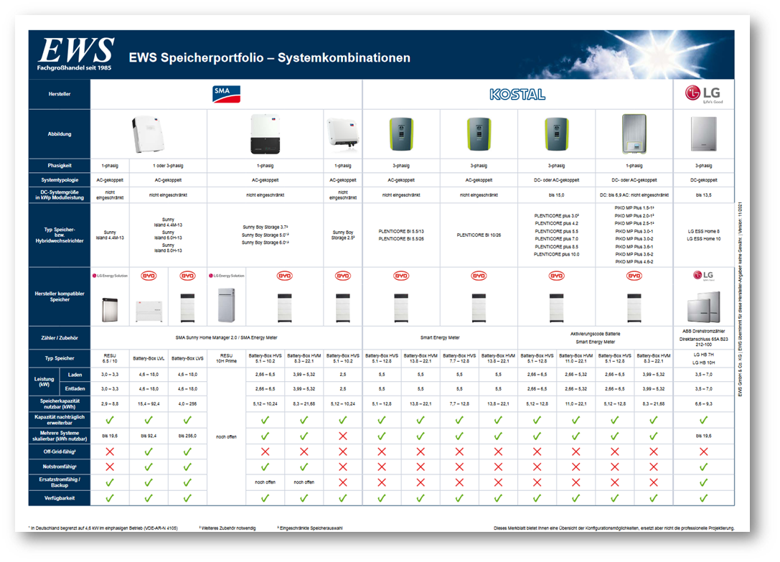Select the Verfügbarkeit row header
This screenshot has width=780, height=562.
[x=60, y=497]
